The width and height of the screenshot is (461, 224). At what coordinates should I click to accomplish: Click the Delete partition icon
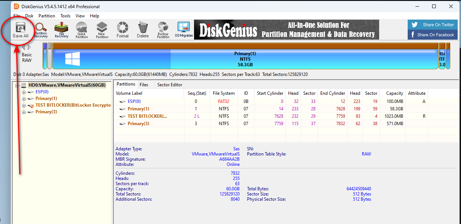pyautogui.click(x=143, y=30)
